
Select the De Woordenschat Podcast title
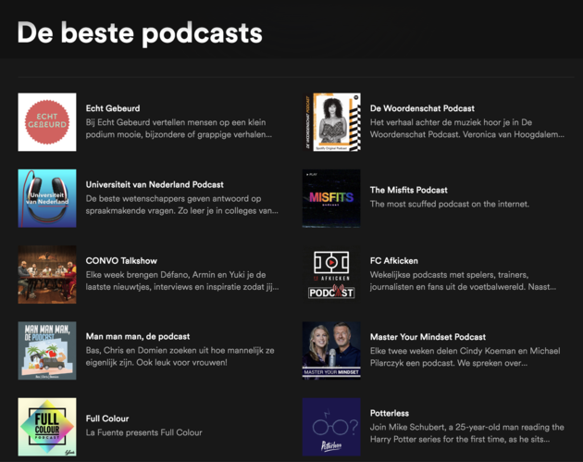(x=422, y=108)
